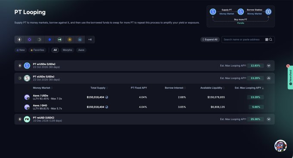The height and width of the screenshot is (158, 293).
Task: Click the Aave / USDe market name
Action: (41, 96)
